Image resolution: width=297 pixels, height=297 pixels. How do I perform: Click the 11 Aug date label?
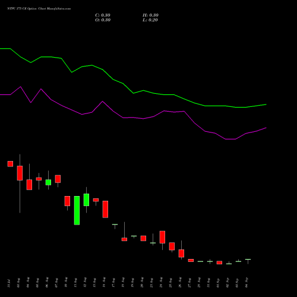coord(75,283)
